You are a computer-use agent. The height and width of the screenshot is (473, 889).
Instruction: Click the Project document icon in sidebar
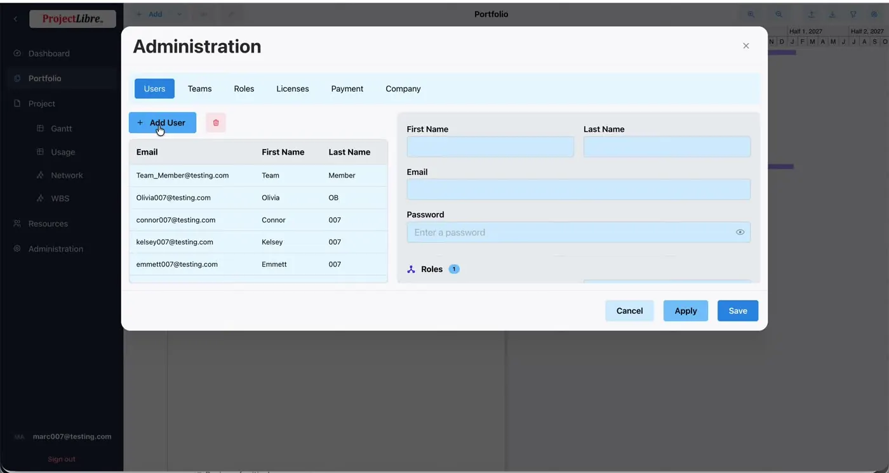click(17, 103)
